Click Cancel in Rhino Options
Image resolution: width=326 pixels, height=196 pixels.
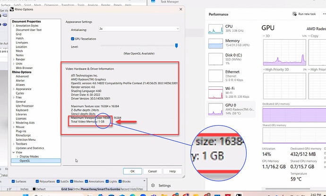pyautogui.click(x=153, y=171)
